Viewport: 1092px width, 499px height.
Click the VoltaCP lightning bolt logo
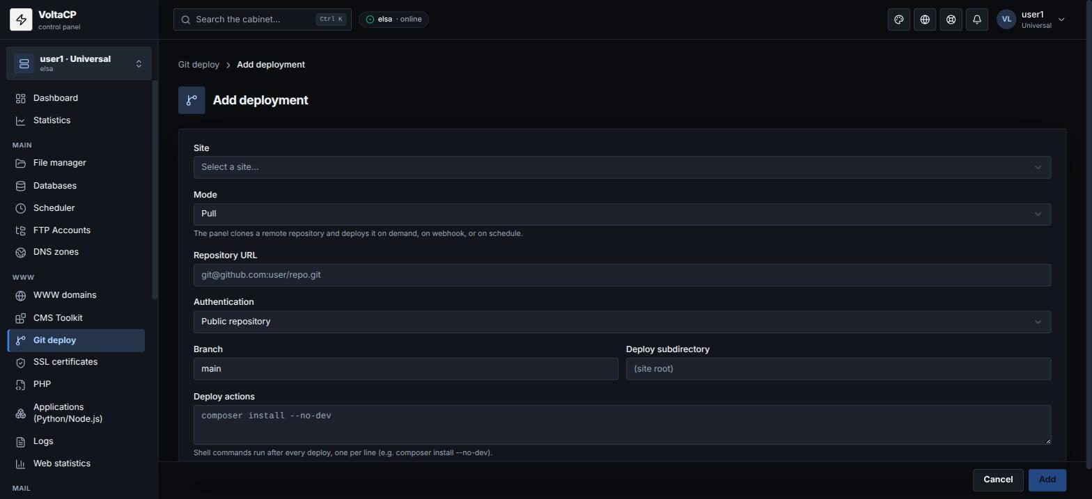coord(21,19)
